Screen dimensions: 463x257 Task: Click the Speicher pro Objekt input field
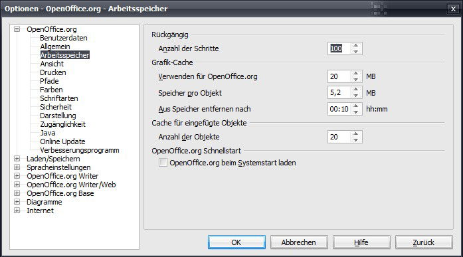pos(339,93)
